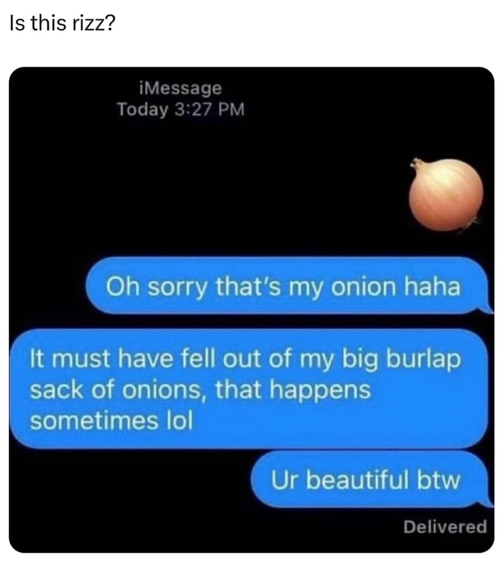Click the onion image in the chat

coord(446,195)
